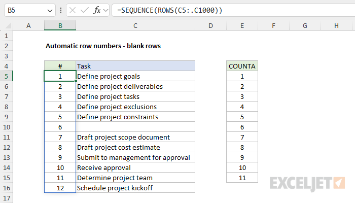Viewport: 355px width, 203px height.
Task: Select column C header
Action: pyautogui.click(x=135, y=25)
